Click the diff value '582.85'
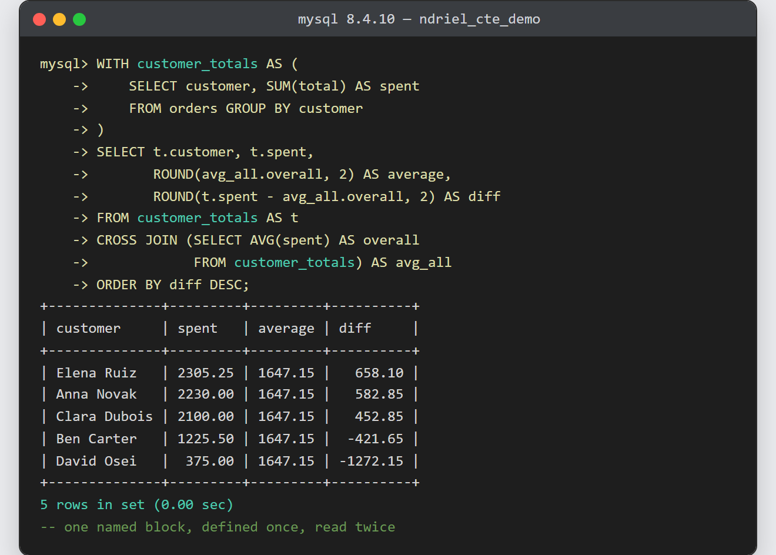 379,394
